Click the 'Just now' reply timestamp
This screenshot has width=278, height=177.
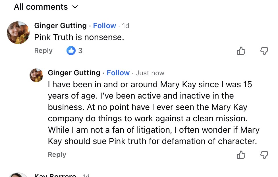[150, 73]
